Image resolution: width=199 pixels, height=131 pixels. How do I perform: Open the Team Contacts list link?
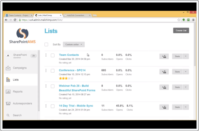[69, 55]
